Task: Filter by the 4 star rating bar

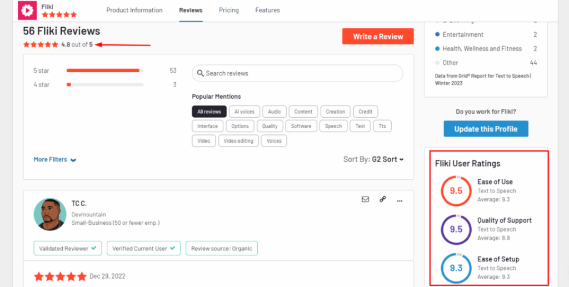Action: (105, 85)
